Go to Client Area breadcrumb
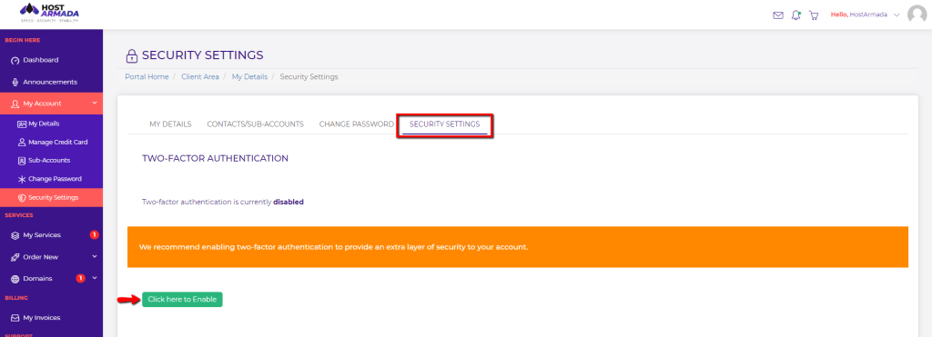Screen dimensions: 932x337 (x=200, y=77)
